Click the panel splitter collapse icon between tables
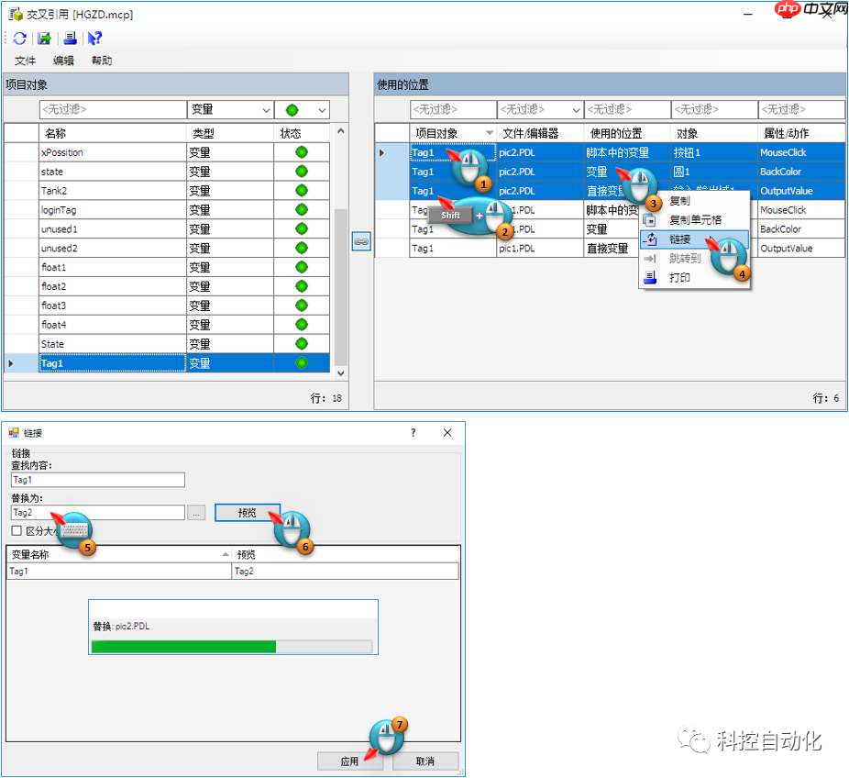This screenshot has width=849, height=778. pos(360,240)
